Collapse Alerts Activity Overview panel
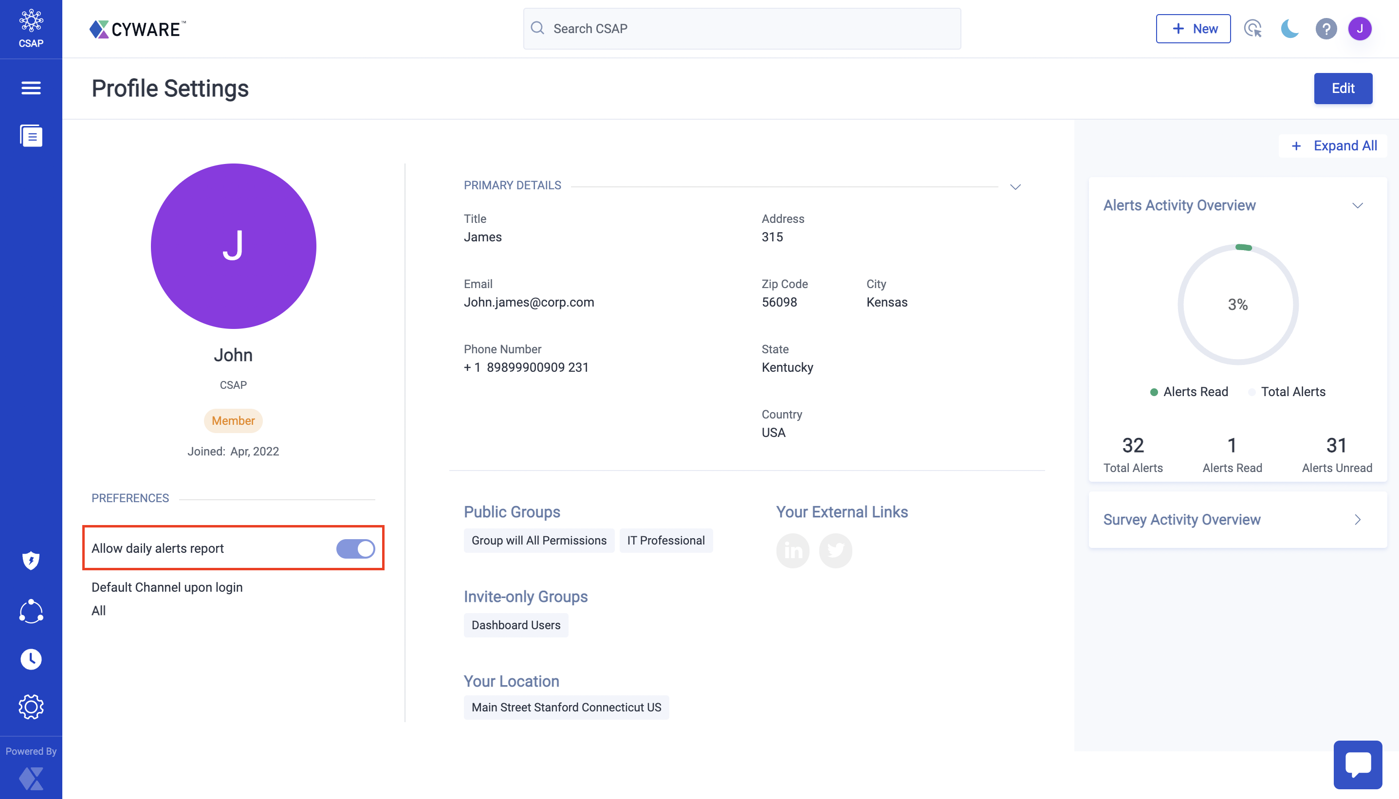The image size is (1399, 799). [1357, 205]
